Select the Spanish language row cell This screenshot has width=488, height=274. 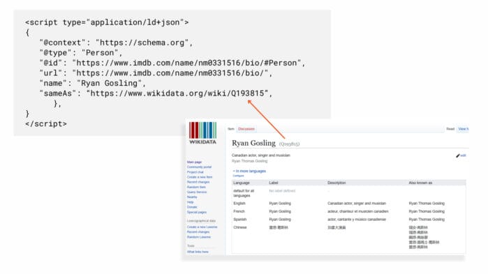click(240, 220)
